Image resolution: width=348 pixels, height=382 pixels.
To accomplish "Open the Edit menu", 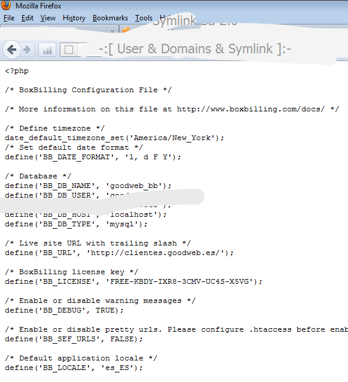I will 28,18.
